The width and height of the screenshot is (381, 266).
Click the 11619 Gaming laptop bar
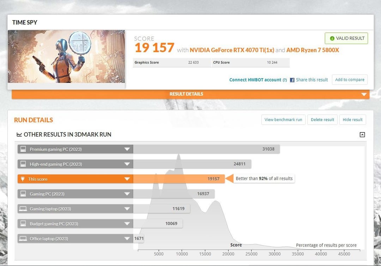point(162,208)
